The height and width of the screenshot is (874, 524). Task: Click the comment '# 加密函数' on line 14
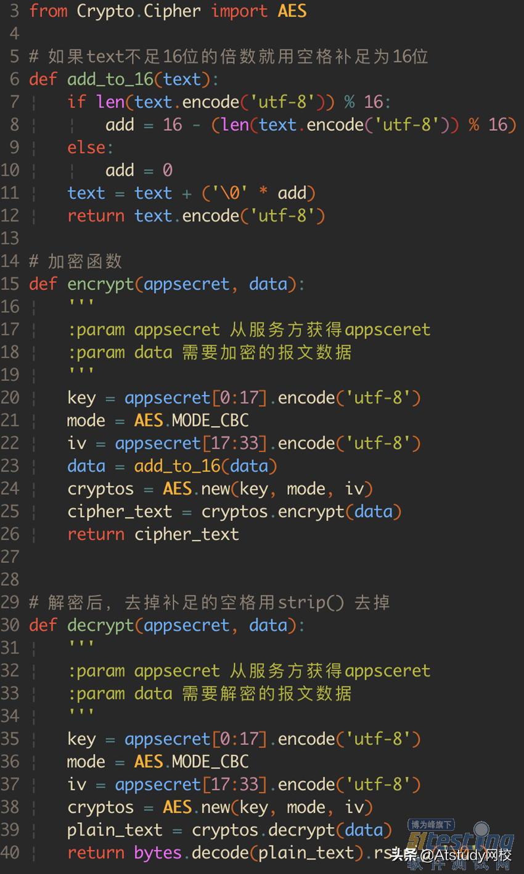tap(75, 261)
